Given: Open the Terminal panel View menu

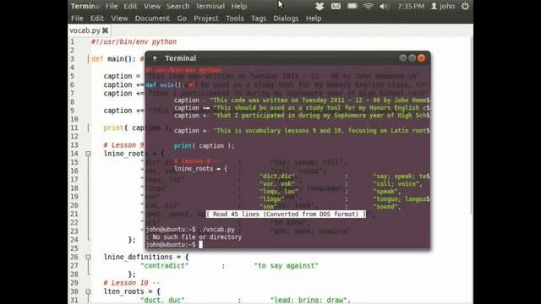Looking at the screenshot, I should click(x=152, y=6).
